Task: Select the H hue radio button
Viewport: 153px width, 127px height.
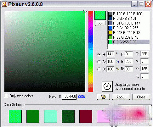Action: point(99,54)
